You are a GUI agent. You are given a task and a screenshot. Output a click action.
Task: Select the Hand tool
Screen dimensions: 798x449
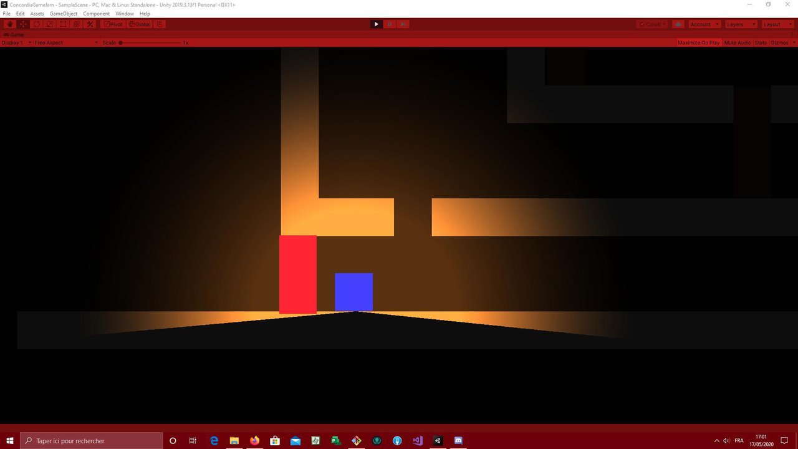point(9,24)
